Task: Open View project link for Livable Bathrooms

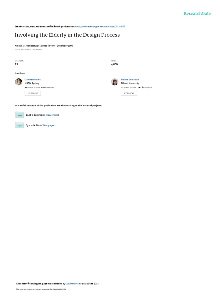Action: click(x=52, y=115)
